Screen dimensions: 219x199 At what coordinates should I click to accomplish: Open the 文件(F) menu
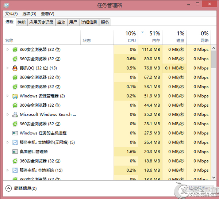(11, 14)
